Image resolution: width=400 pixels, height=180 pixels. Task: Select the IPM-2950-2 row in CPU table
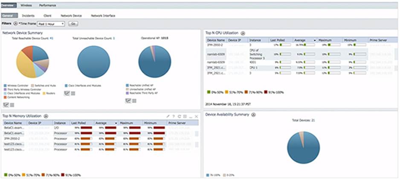tap(301, 45)
